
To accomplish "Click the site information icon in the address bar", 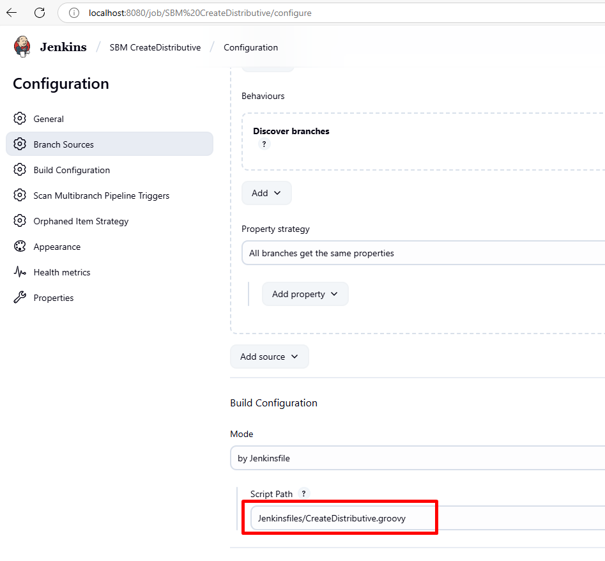I will 74,13.
